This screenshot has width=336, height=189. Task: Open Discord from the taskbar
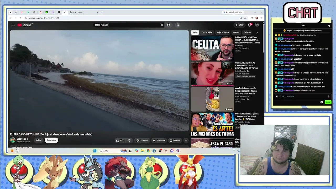(172, 151)
